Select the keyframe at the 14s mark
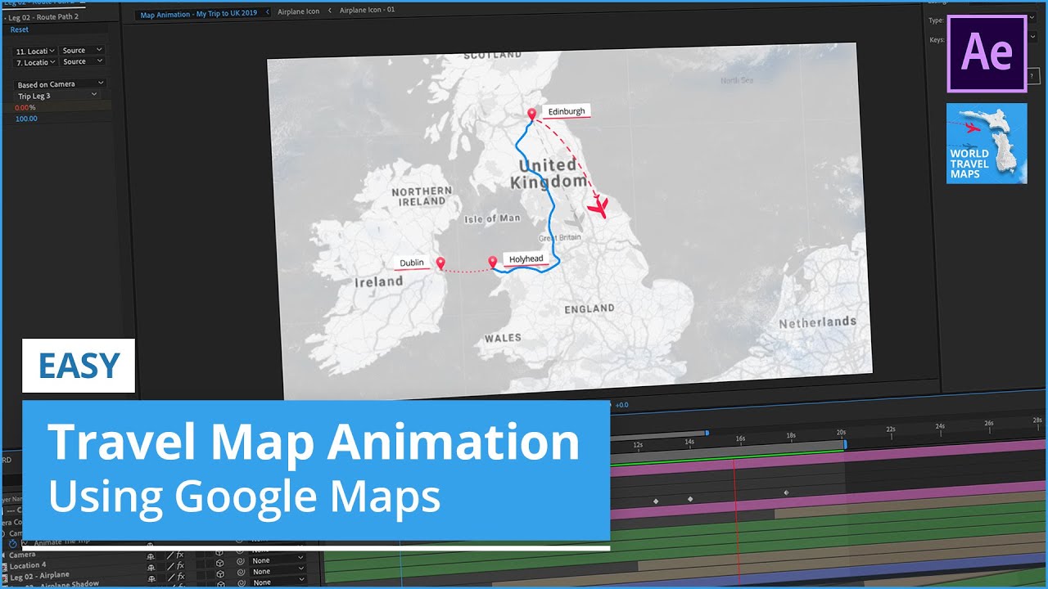Viewport: 1048px width, 589px height. click(690, 498)
